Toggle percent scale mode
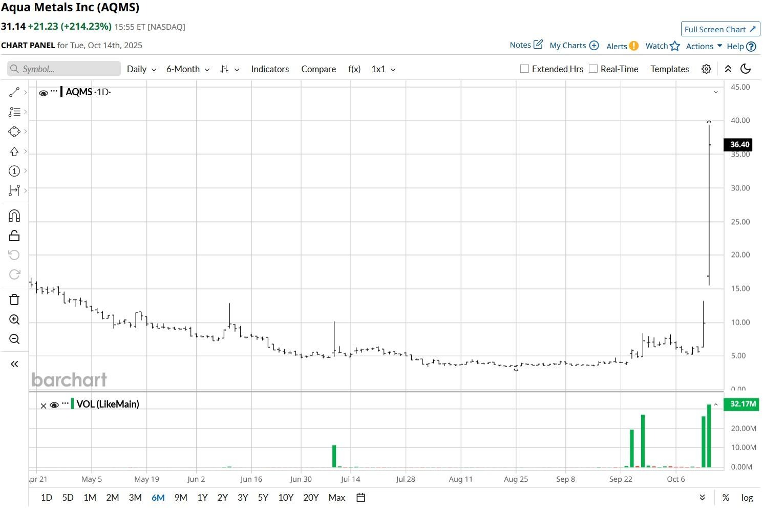The image size is (764, 513). [726, 498]
